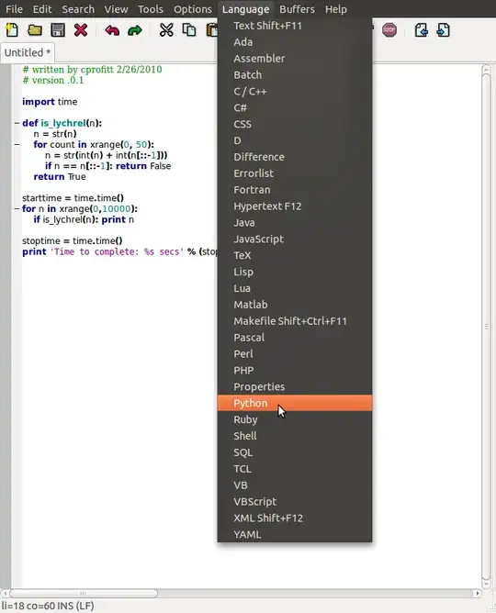Select D language entry
Screen dimensions: 496x613
[x=295, y=140]
